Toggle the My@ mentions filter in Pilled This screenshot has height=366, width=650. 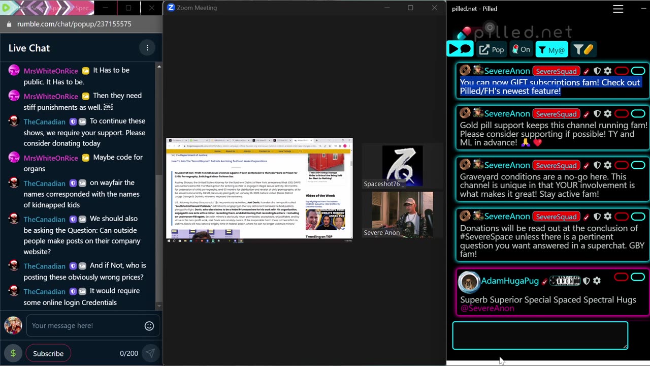pos(551,49)
